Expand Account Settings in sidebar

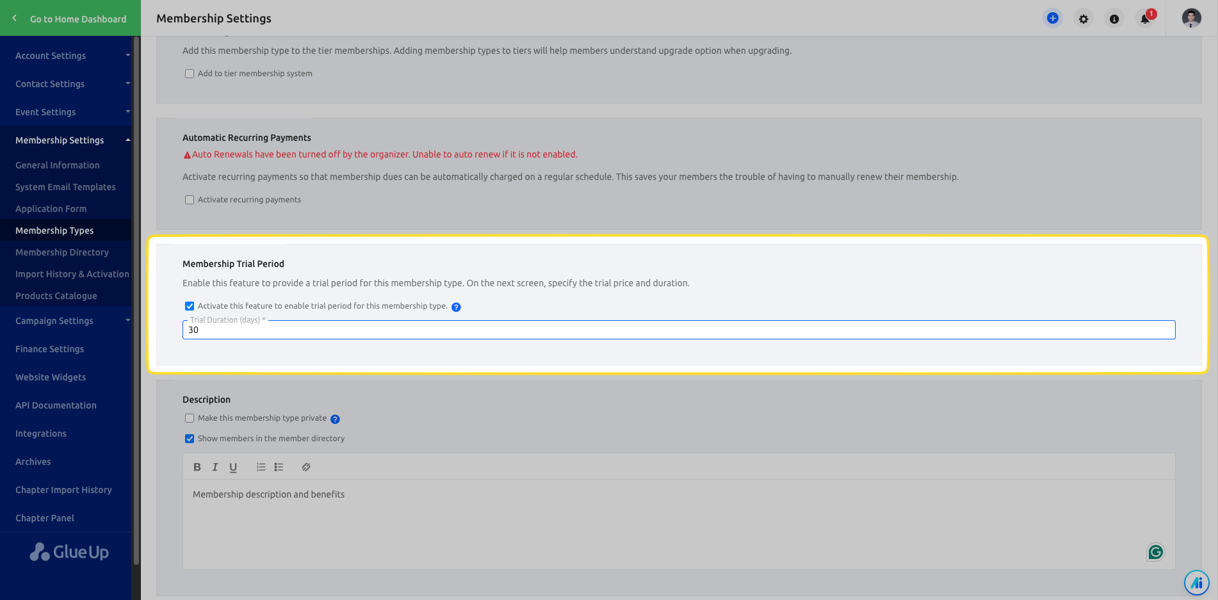click(70, 56)
